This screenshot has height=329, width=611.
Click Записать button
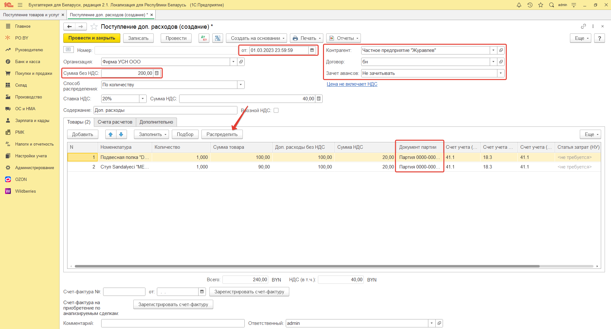pyautogui.click(x=138, y=38)
